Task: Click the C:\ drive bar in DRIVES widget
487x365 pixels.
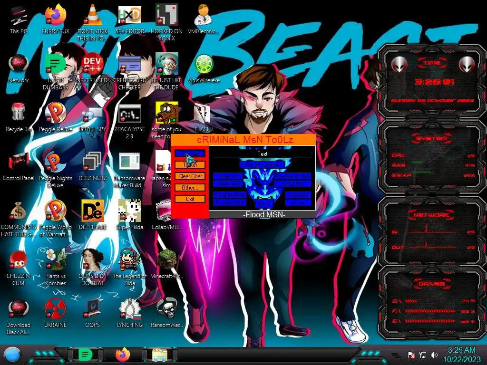Action: (x=433, y=301)
